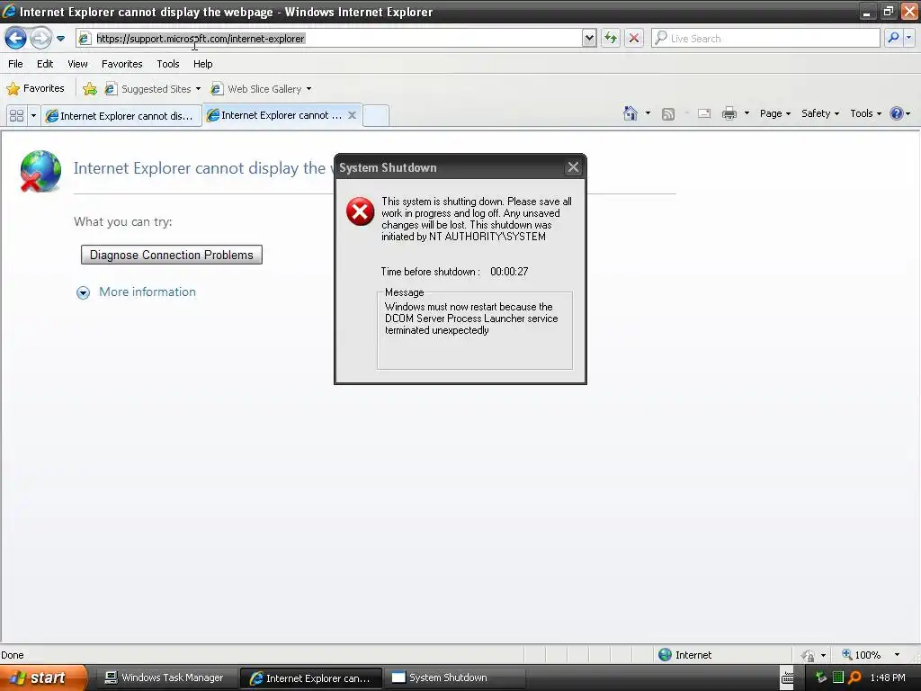
Task: Open search provider options dropdown arrow
Action: coord(908,38)
